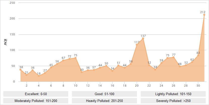Click the data point labeled 37
The height and width of the screenshot is (105, 209).
click(94, 70)
